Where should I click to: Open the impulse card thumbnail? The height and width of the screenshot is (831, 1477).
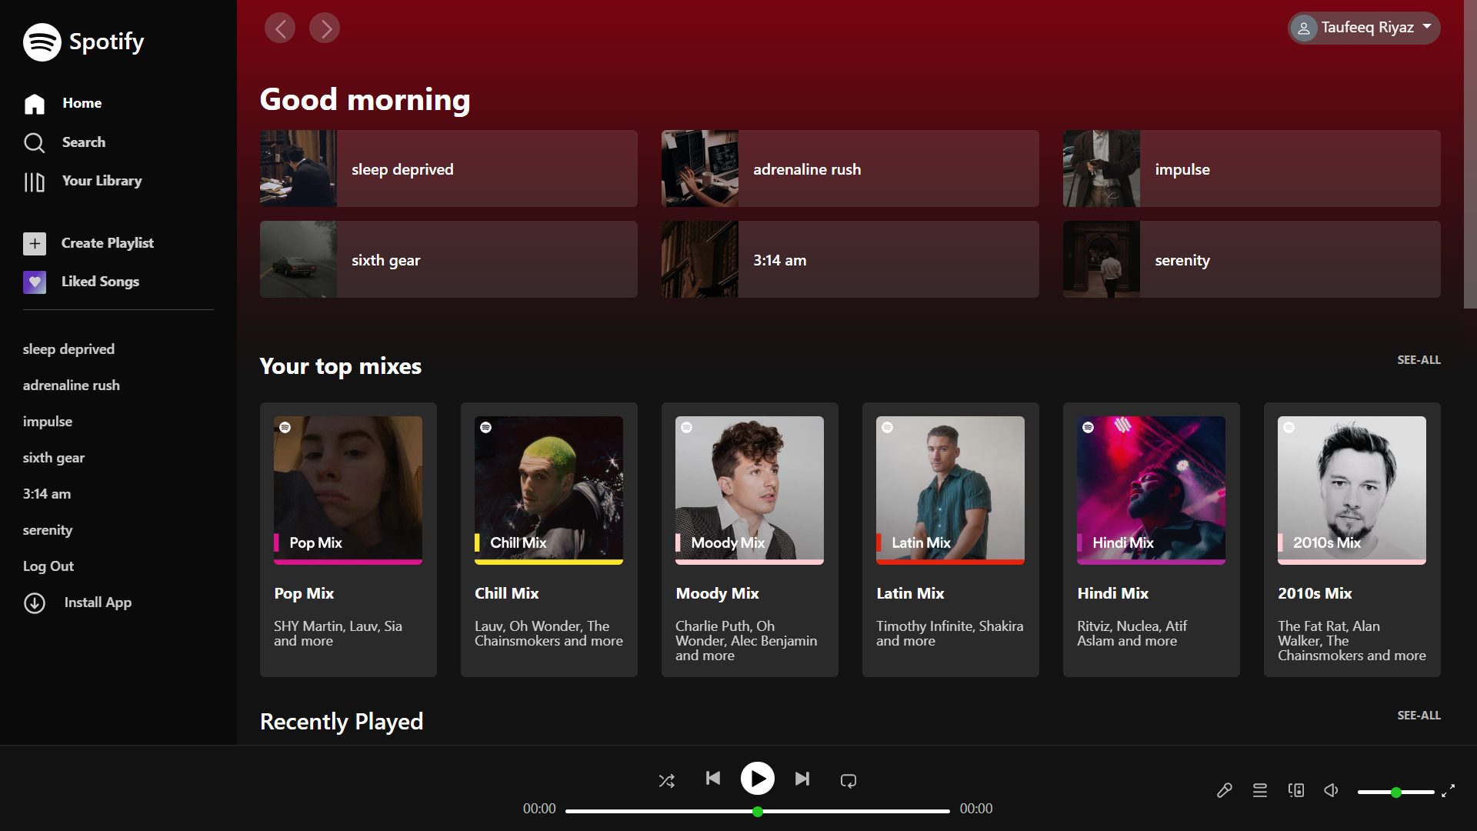pyautogui.click(x=1102, y=169)
